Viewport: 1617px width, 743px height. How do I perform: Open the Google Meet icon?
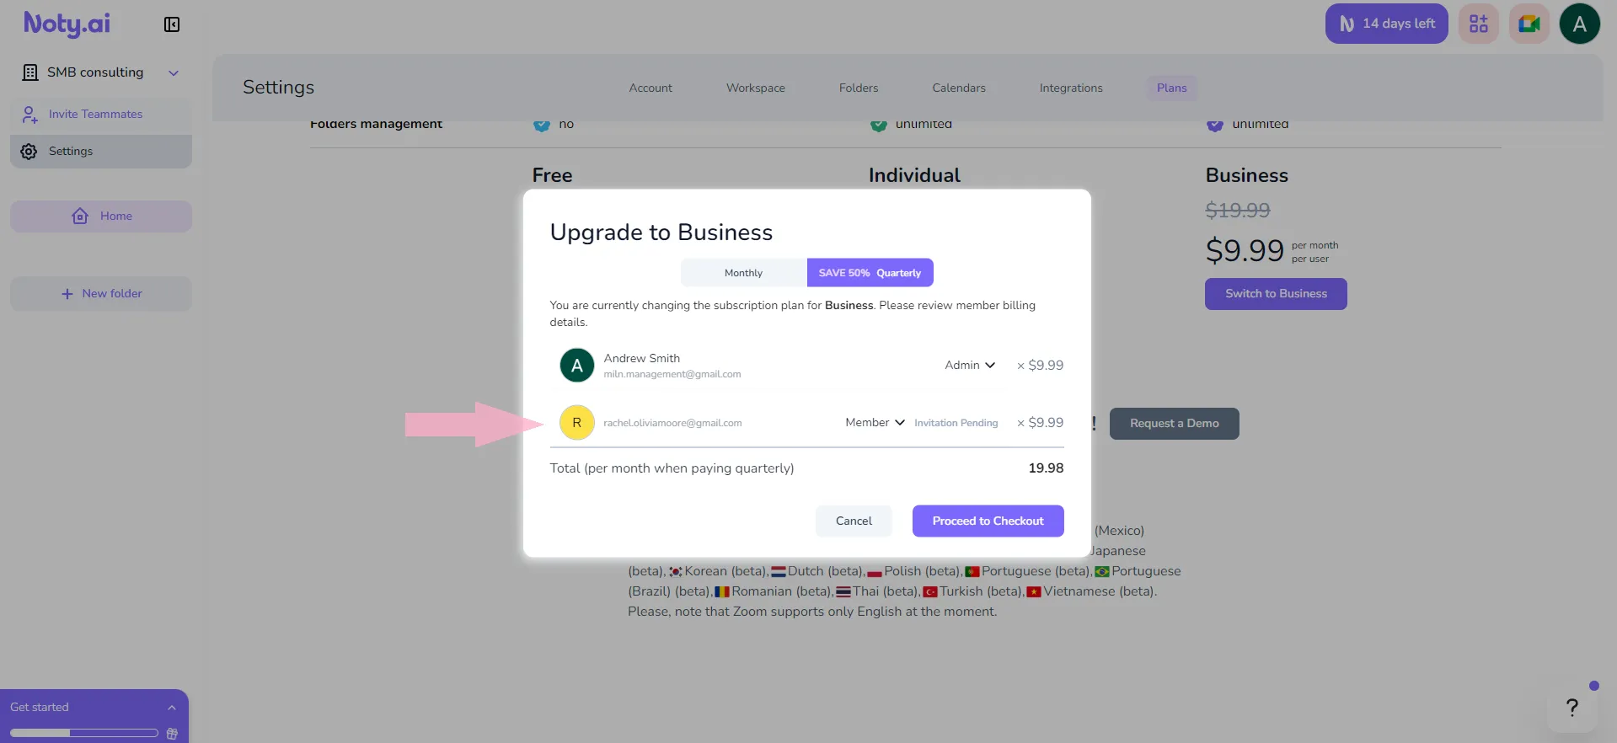click(x=1529, y=24)
